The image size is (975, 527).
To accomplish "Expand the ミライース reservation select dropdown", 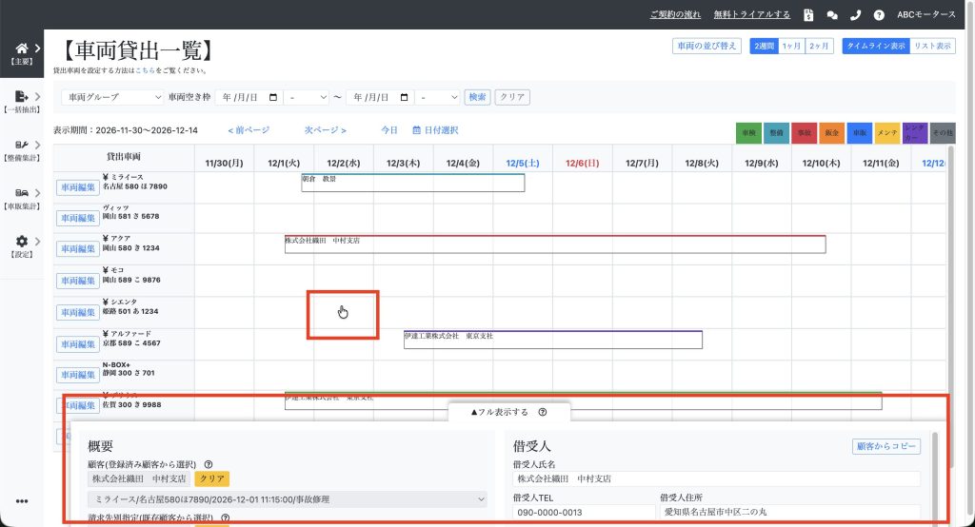I will click(x=288, y=499).
